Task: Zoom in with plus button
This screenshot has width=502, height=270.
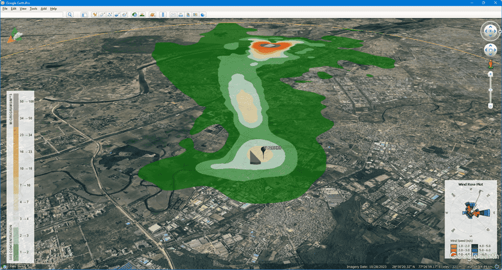Action: [x=490, y=74]
